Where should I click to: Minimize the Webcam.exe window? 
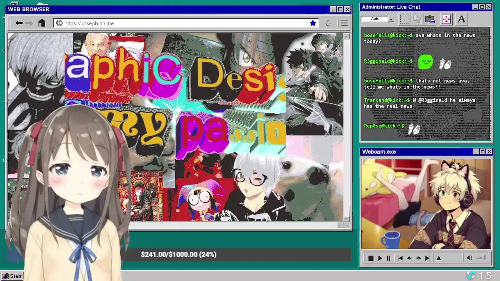click(x=476, y=151)
